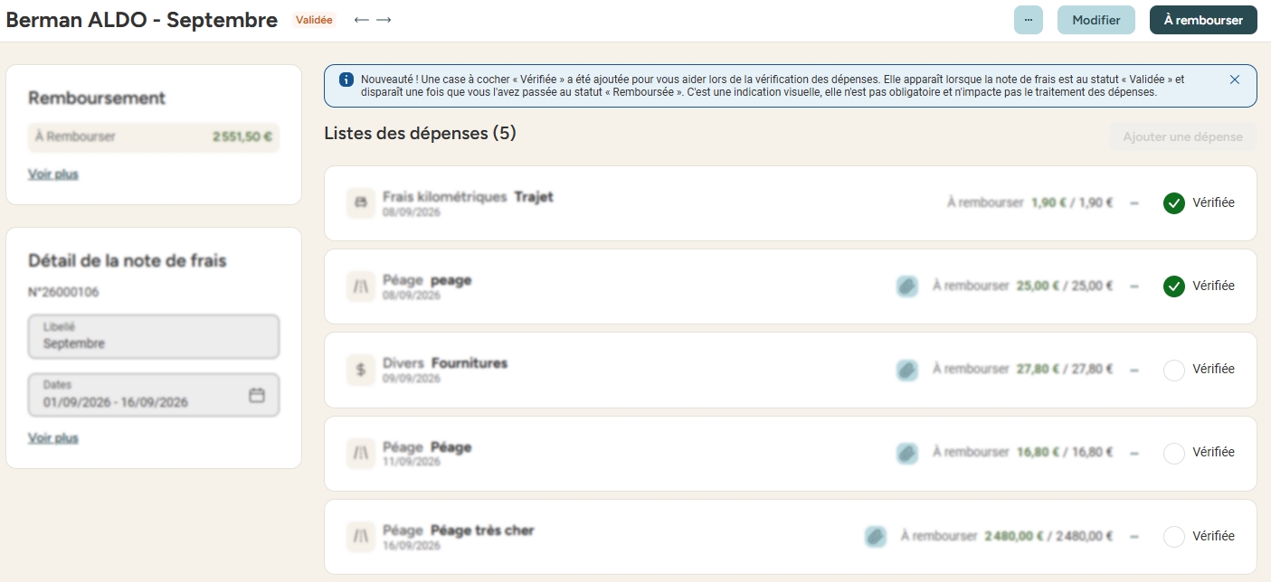Click the Dates field 01/09/2026 - 16/09/2026
Viewport: 1271px width, 582px height.
[154, 395]
